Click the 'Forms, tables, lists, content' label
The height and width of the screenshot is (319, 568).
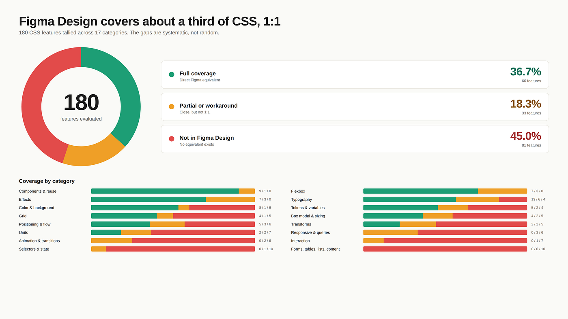[x=315, y=249]
